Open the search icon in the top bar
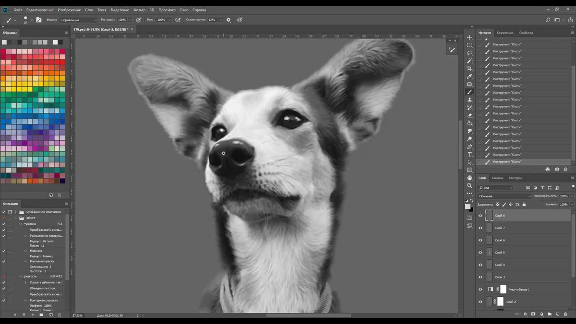Viewport: 576px width, 324px height. tap(548, 20)
